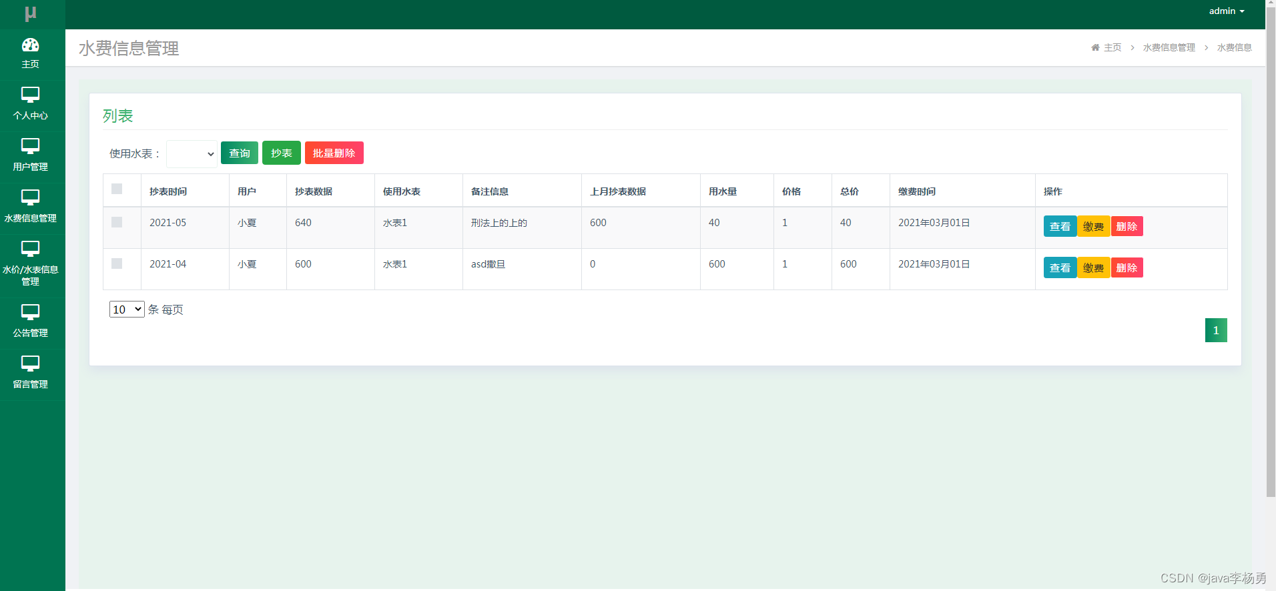Click the green 查询 button

click(240, 153)
